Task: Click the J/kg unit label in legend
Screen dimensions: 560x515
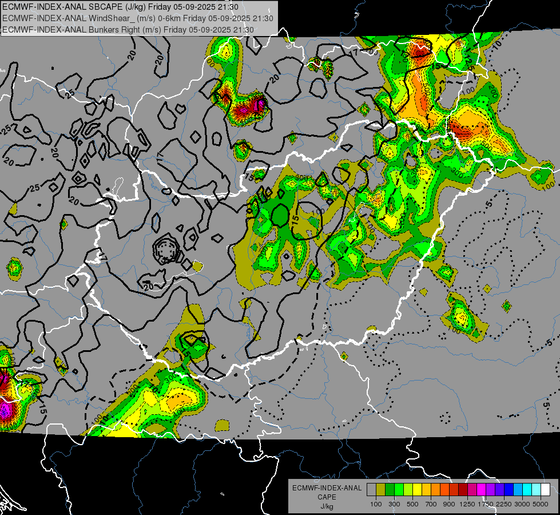Action: [327, 506]
